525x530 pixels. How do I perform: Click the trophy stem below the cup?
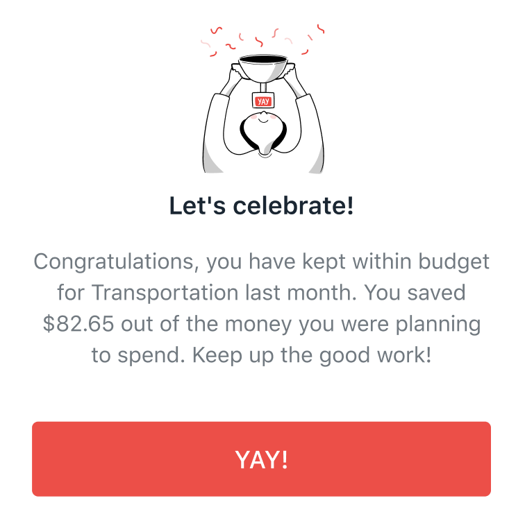(263, 87)
